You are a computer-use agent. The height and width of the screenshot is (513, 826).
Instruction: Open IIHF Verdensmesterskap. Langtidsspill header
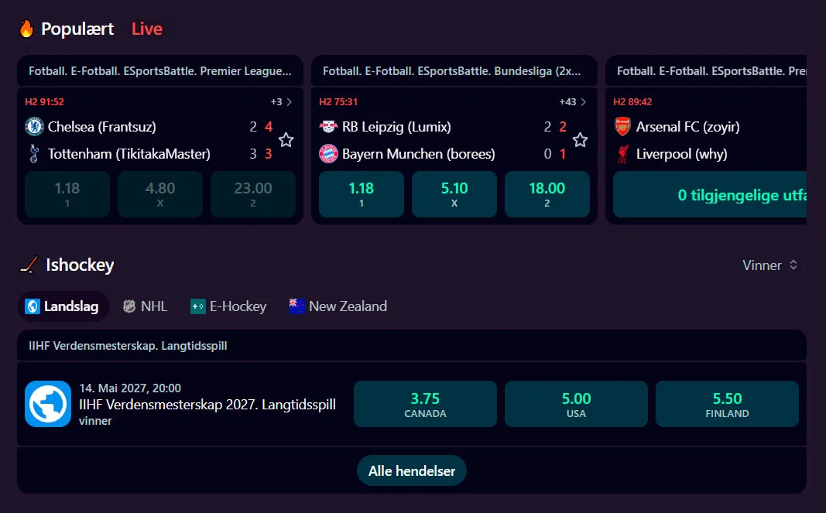412,346
